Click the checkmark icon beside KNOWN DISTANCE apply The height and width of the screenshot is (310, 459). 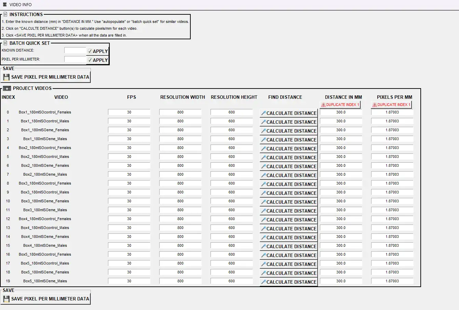click(x=90, y=51)
